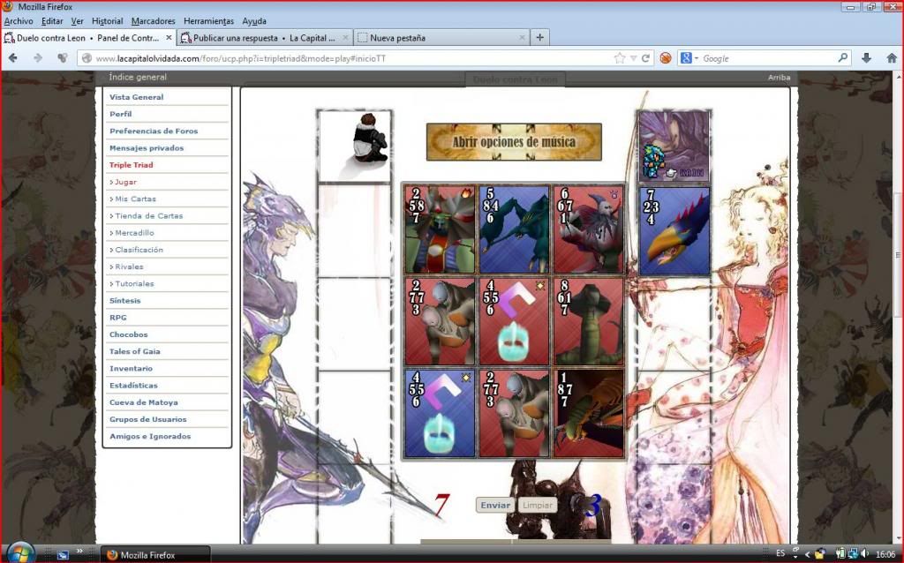Screen dimensions: 904x563
Task: Switch to the Publicar una respuesta tab
Action: click(265, 37)
